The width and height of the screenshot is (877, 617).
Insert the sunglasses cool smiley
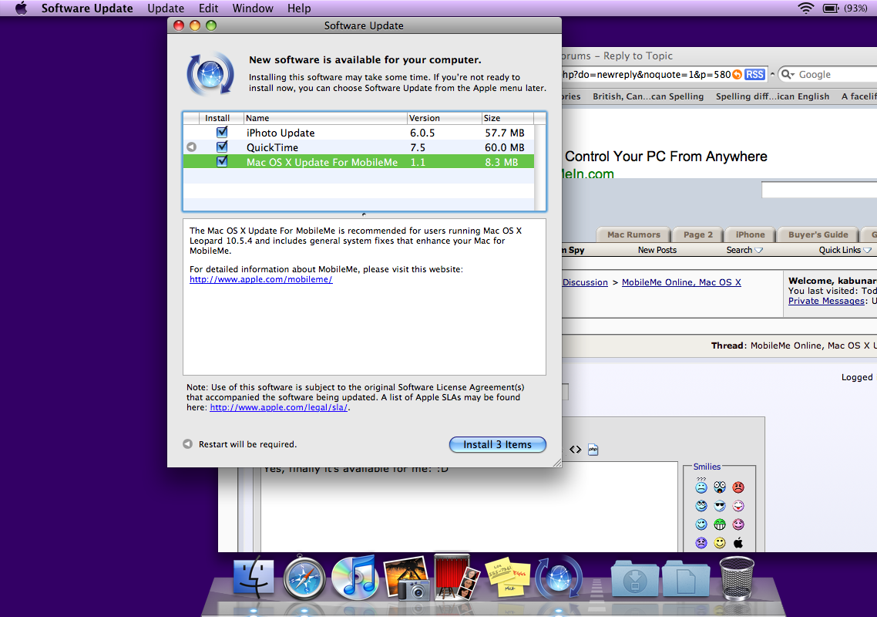pyautogui.click(x=720, y=506)
